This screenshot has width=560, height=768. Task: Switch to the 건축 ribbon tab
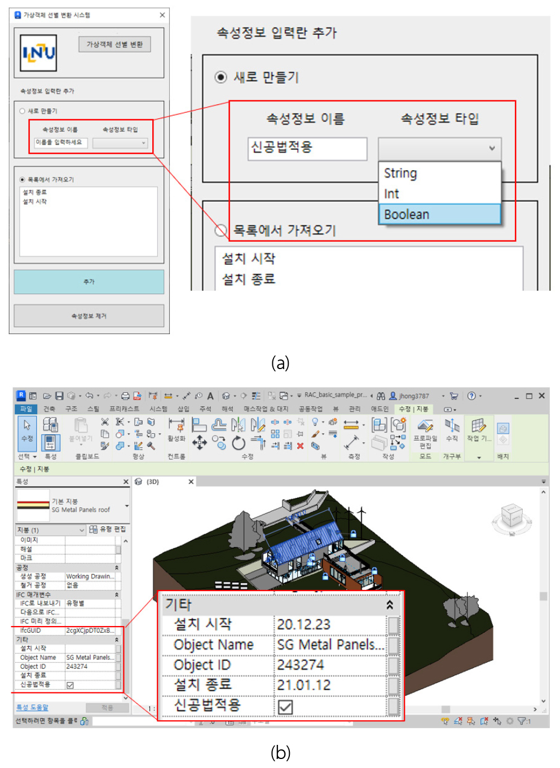pyautogui.click(x=50, y=409)
